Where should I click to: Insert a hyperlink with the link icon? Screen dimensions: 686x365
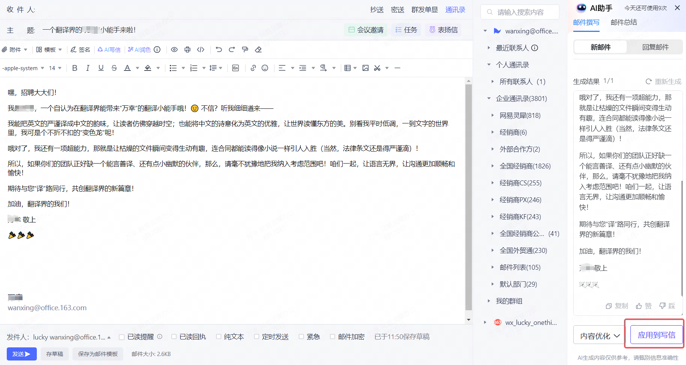click(253, 68)
